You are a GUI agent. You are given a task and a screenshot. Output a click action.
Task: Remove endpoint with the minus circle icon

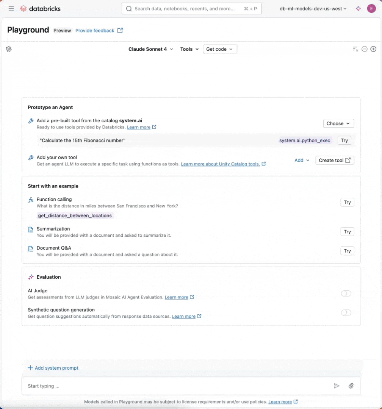(364, 49)
